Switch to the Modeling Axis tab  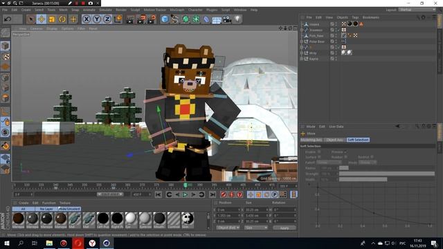pyautogui.click(x=311, y=140)
